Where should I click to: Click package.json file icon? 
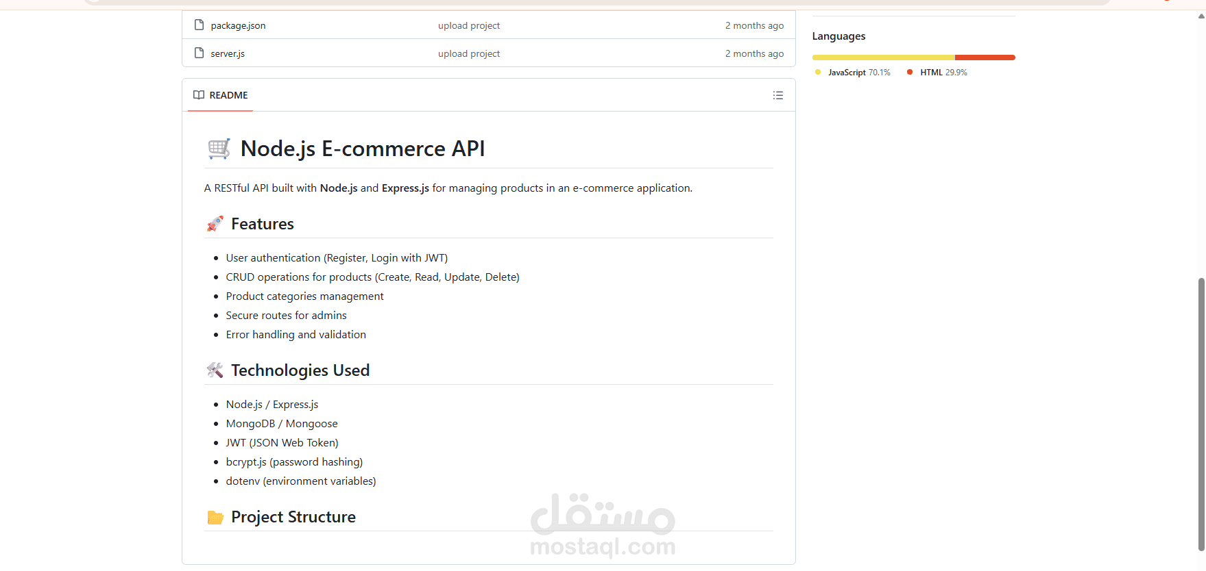[x=199, y=25]
